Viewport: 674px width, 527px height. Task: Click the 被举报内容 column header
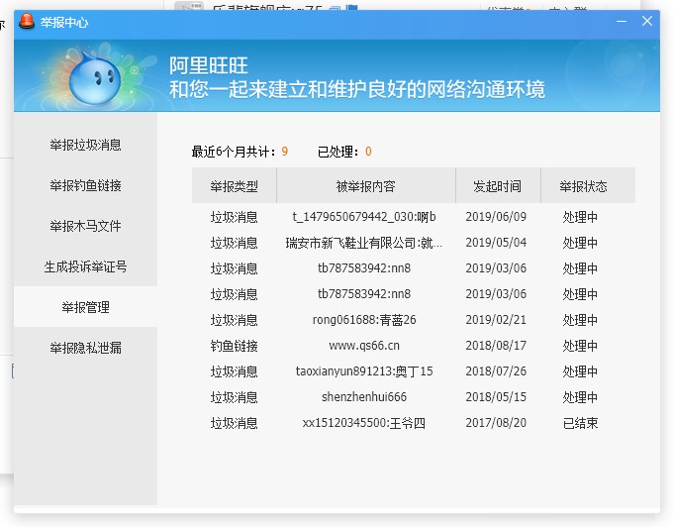coord(366,186)
